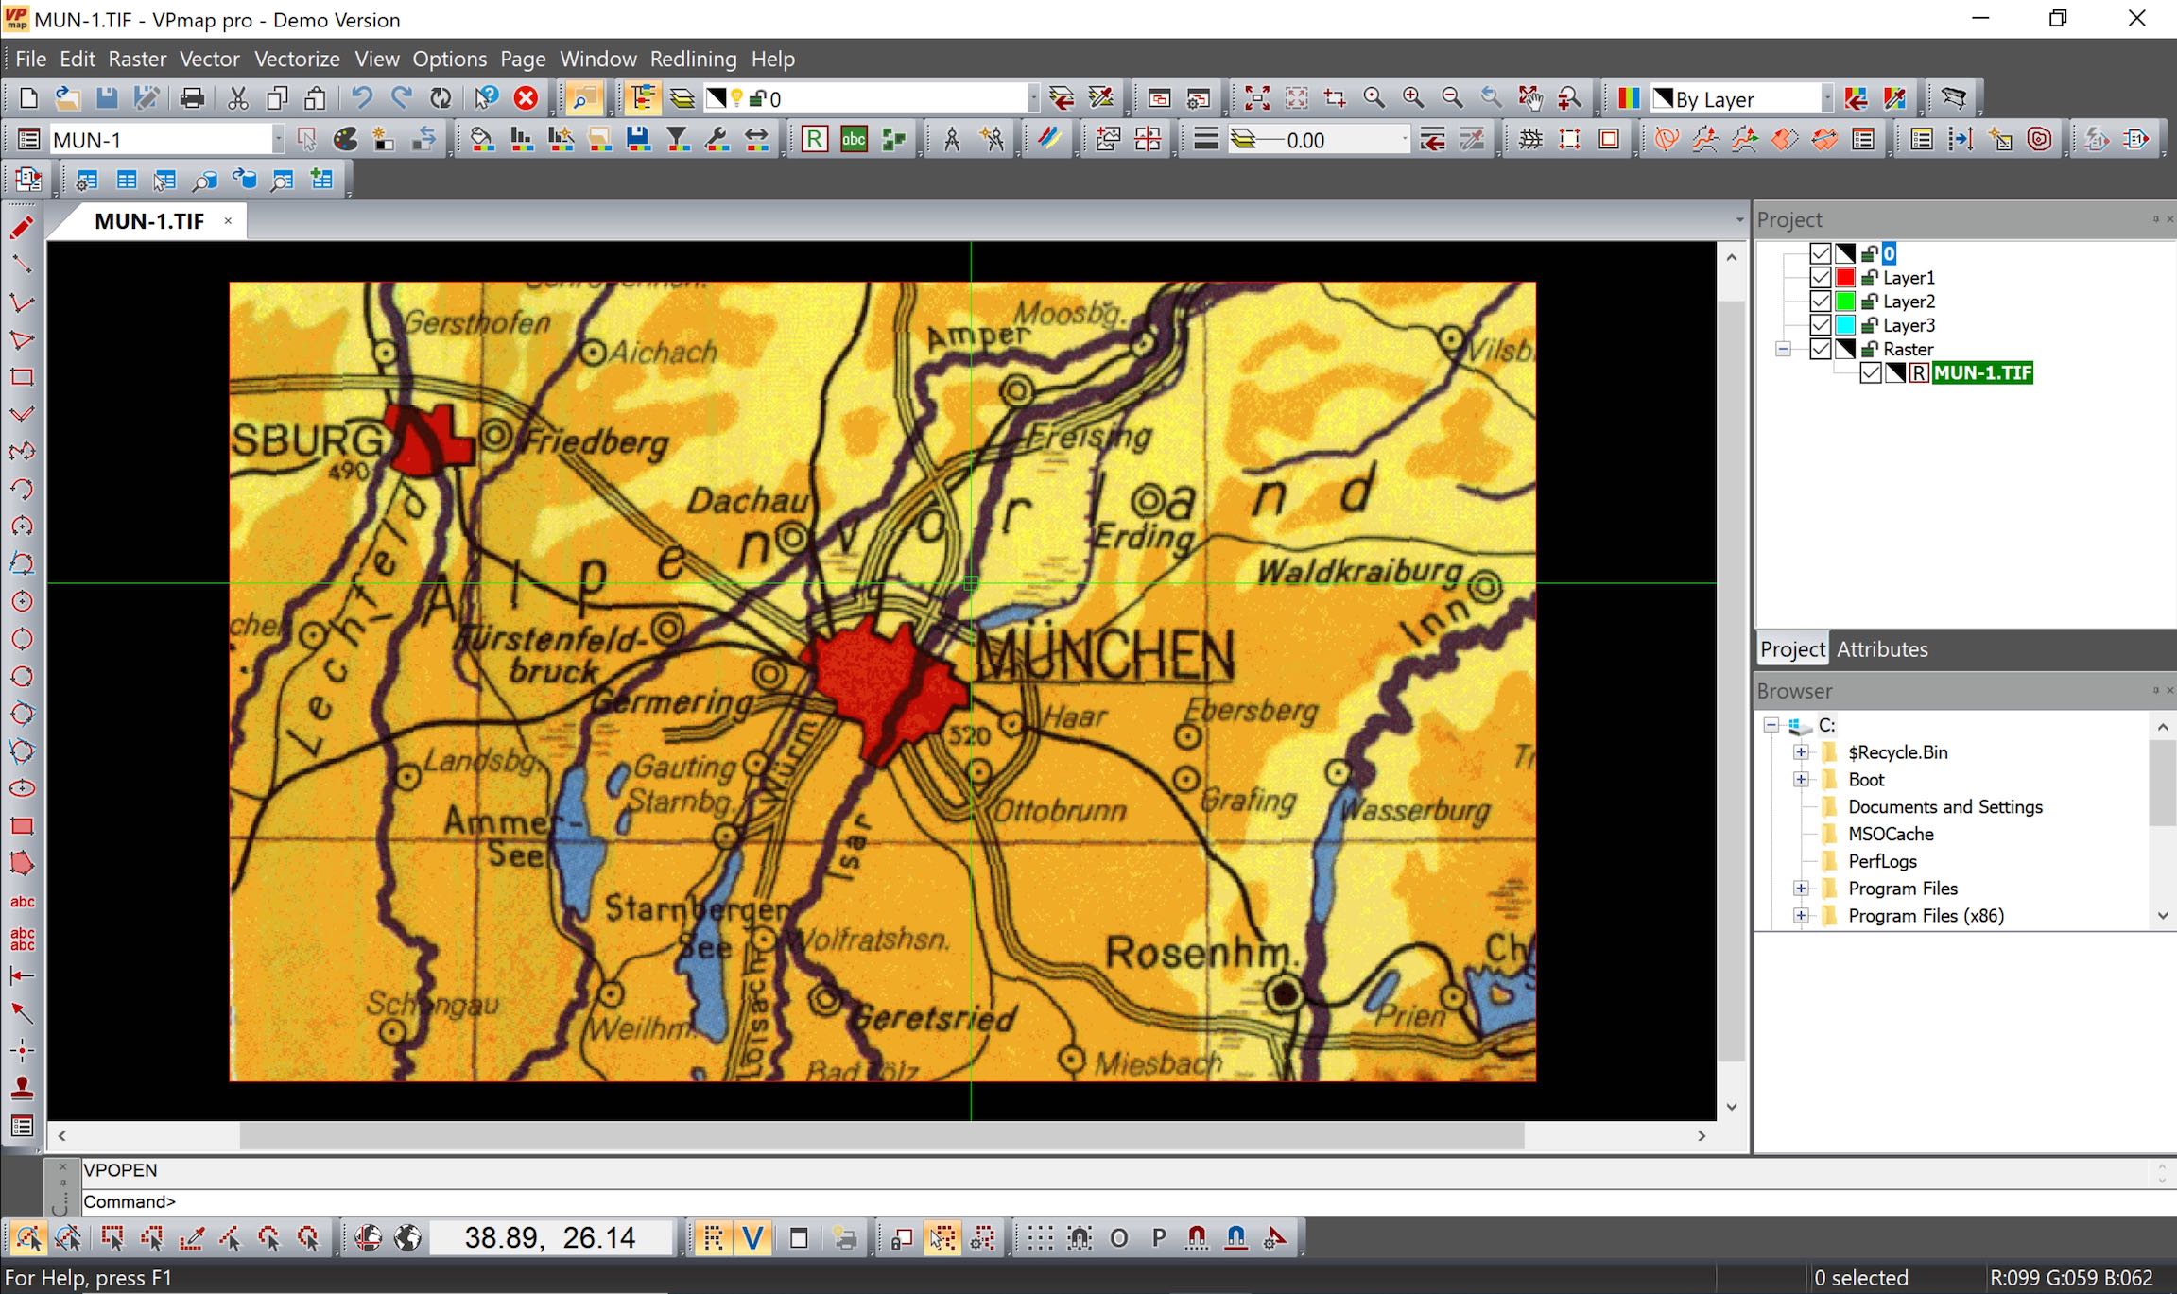Select the Documents and Settings folder
2177x1294 pixels.
tap(1944, 806)
